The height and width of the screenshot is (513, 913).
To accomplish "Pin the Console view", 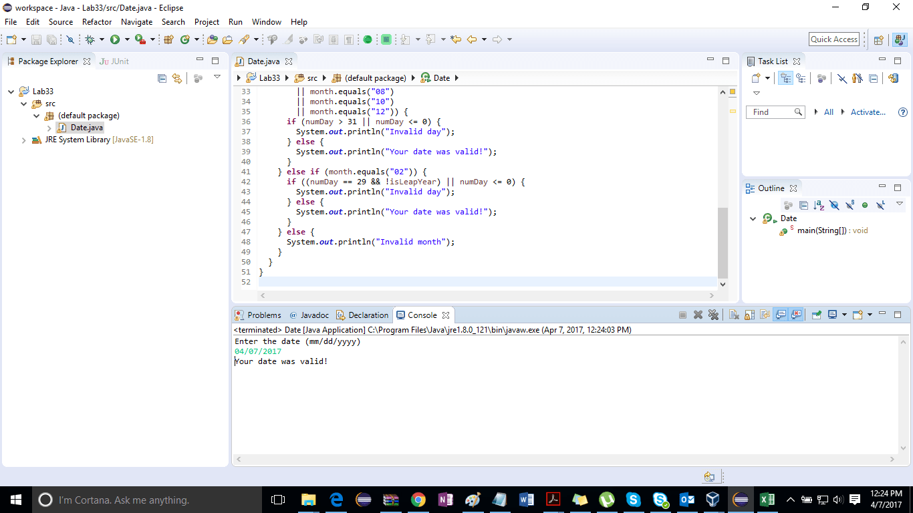I will pos(815,315).
